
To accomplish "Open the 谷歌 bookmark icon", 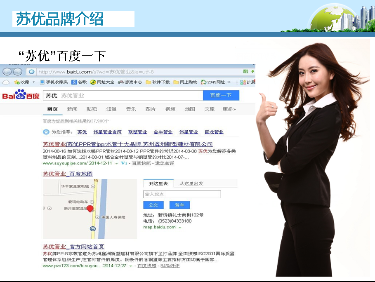I will pos(74,82).
